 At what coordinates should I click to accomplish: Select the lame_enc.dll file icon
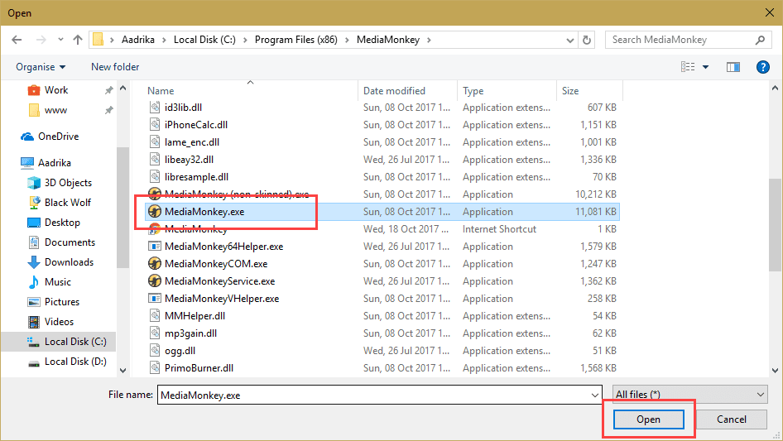pyautogui.click(x=155, y=142)
